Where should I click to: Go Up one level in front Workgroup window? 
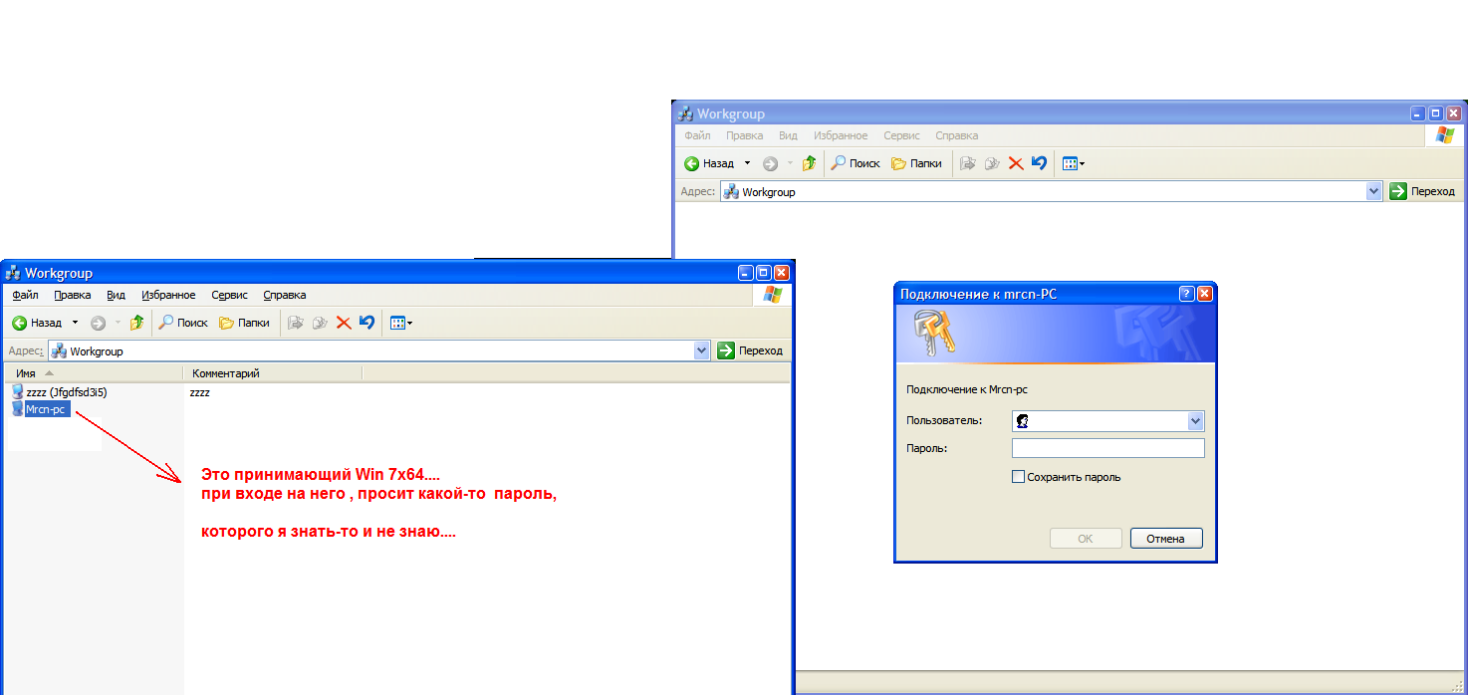(x=136, y=323)
